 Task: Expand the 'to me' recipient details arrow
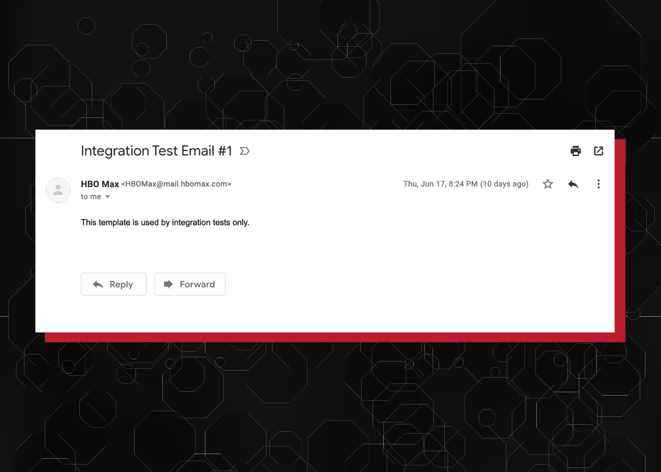pyautogui.click(x=108, y=197)
